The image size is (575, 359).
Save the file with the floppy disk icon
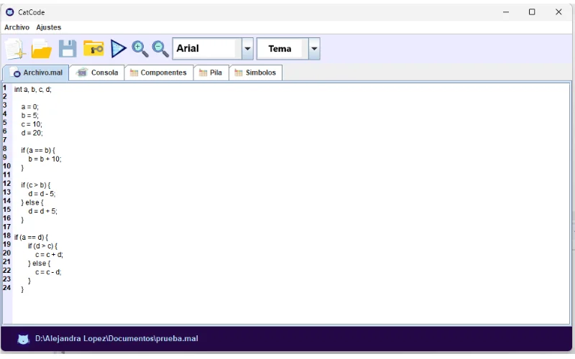(x=68, y=49)
